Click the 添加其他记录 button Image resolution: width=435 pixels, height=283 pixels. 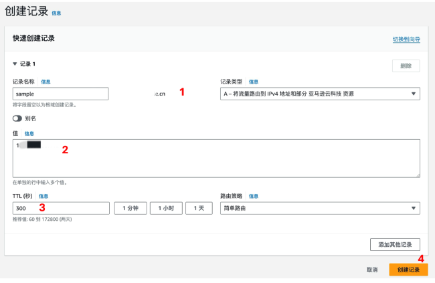pyautogui.click(x=395, y=244)
